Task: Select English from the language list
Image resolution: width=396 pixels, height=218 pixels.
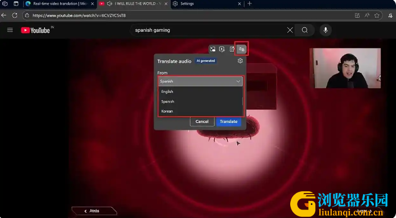Action: tap(167, 92)
